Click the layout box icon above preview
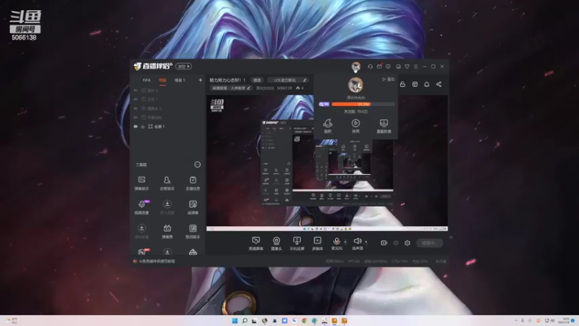Viewport: 579px width, 326px height. (415, 84)
